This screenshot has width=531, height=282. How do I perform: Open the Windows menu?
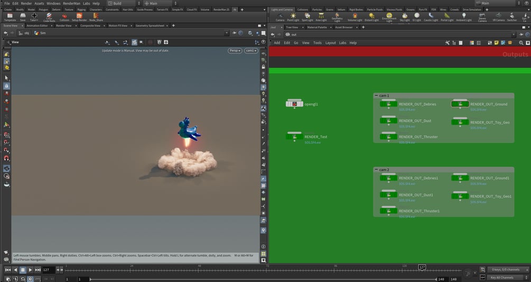tap(53, 3)
